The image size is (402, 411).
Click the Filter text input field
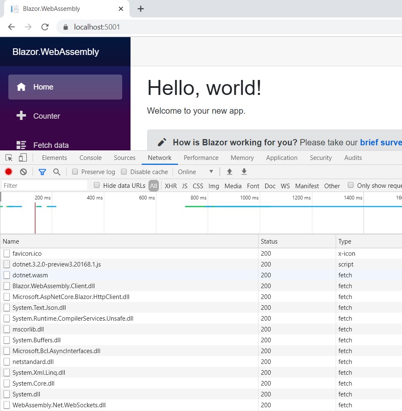44,186
